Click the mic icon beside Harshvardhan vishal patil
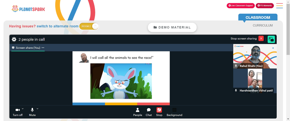290x121 pixels. tap(236, 91)
